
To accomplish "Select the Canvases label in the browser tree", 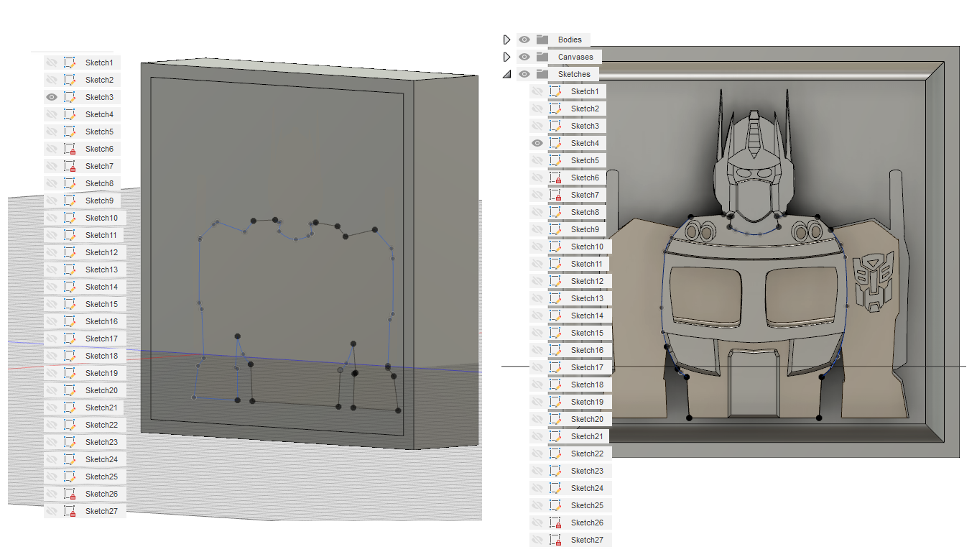I will click(575, 57).
